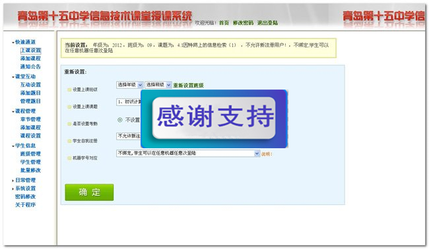Click 退出登陆 to log out
429x249 pixels.
[x=267, y=23]
